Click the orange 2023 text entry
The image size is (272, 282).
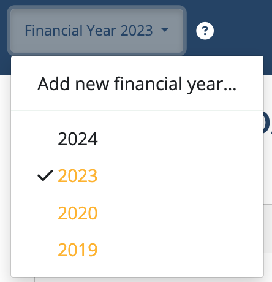pyautogui.click(x=78, y=176)
